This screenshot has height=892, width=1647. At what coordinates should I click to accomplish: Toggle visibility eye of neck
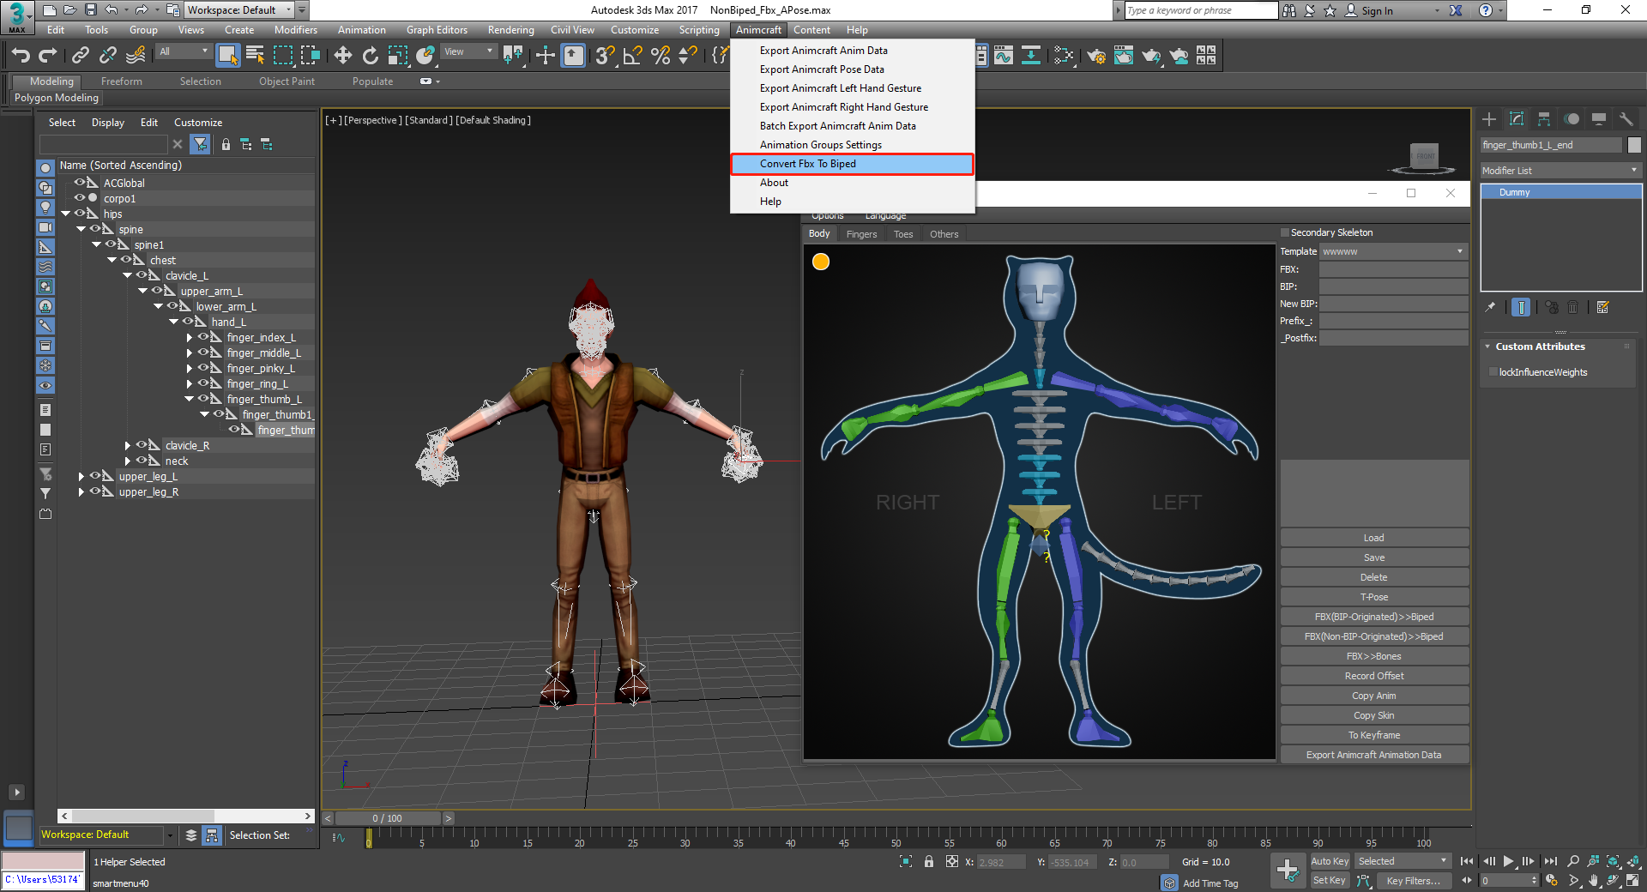142,461
